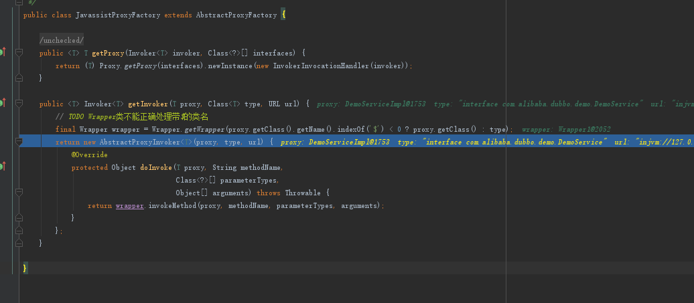This screenshot has height=303, width=694.
Task: Click fold end marker below getProxy return line
Action: point(19,78)
